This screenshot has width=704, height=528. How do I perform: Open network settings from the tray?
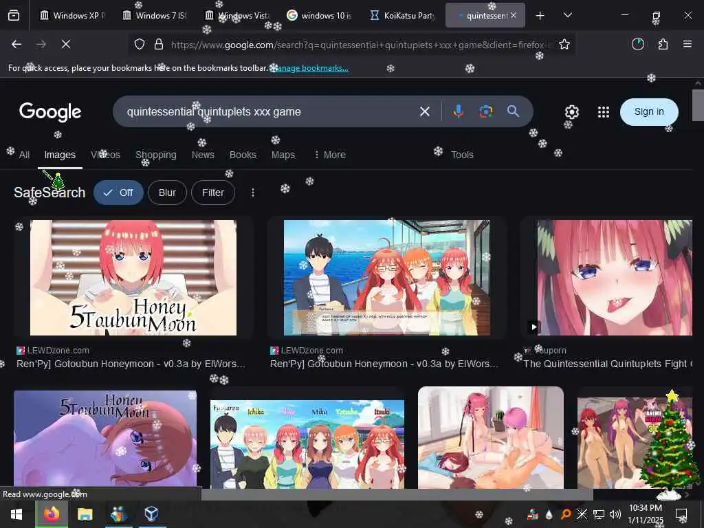pyautogui.click(x=599, y=514)
